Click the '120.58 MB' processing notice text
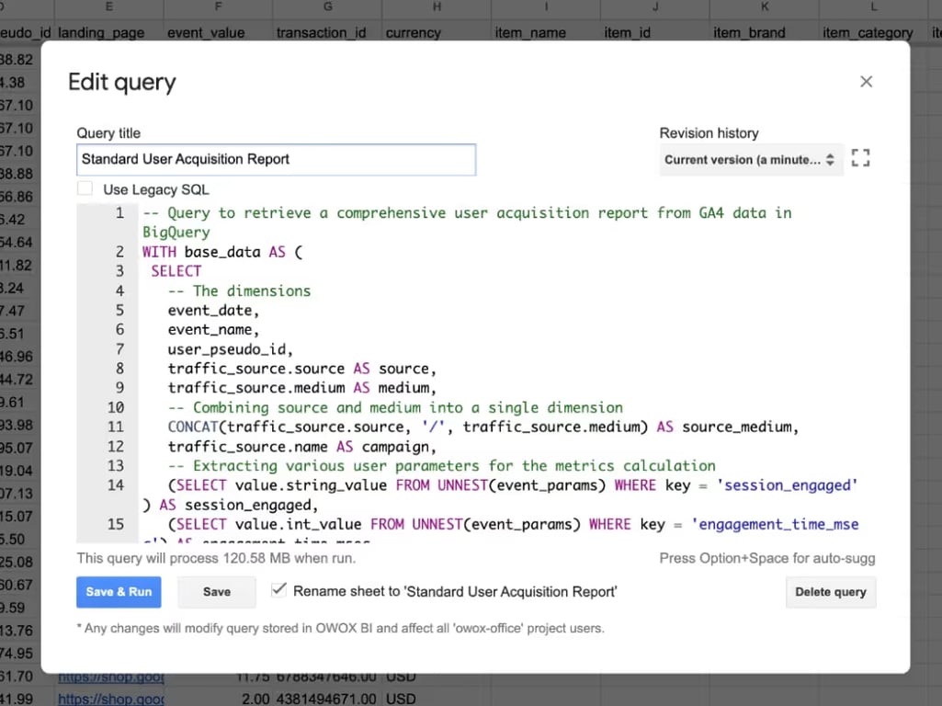 coord(216,558)
